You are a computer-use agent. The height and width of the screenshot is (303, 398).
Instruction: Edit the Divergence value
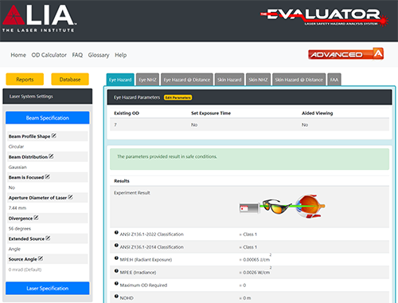point(36,218)
